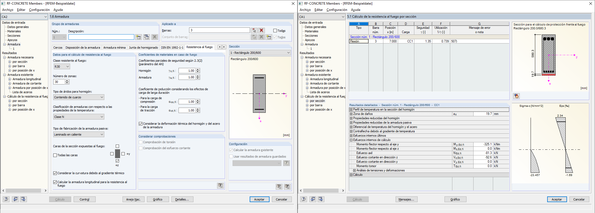The width and height of the screenshot is (595, 213).
Task: Click the section info icon under fire section preview
Action: click(x=516, y=96)
